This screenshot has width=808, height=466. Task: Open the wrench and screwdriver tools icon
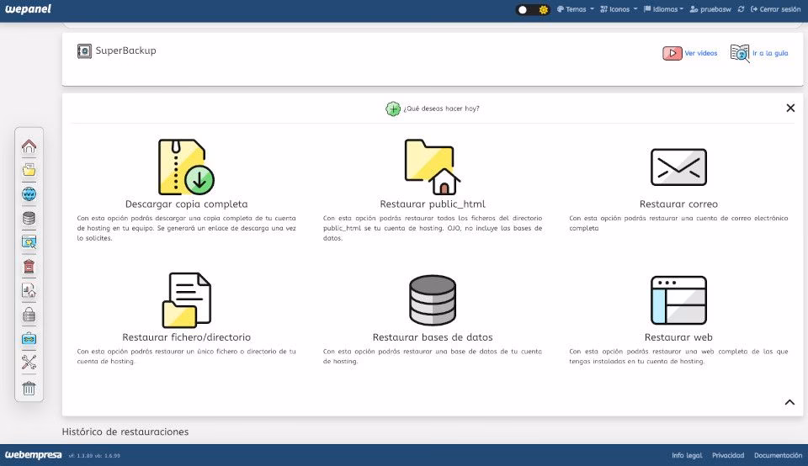[29, 363]
